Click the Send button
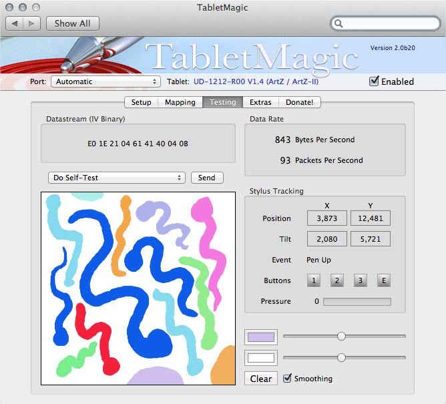The image size is (446, 404). 207,178
